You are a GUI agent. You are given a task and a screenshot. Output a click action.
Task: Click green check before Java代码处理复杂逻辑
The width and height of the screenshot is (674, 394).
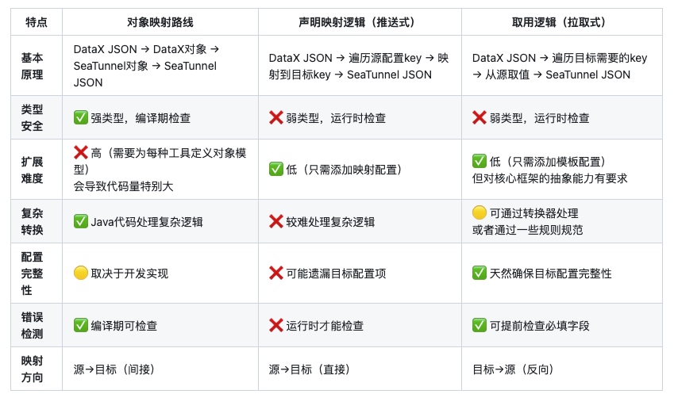(x=80, y=221)
